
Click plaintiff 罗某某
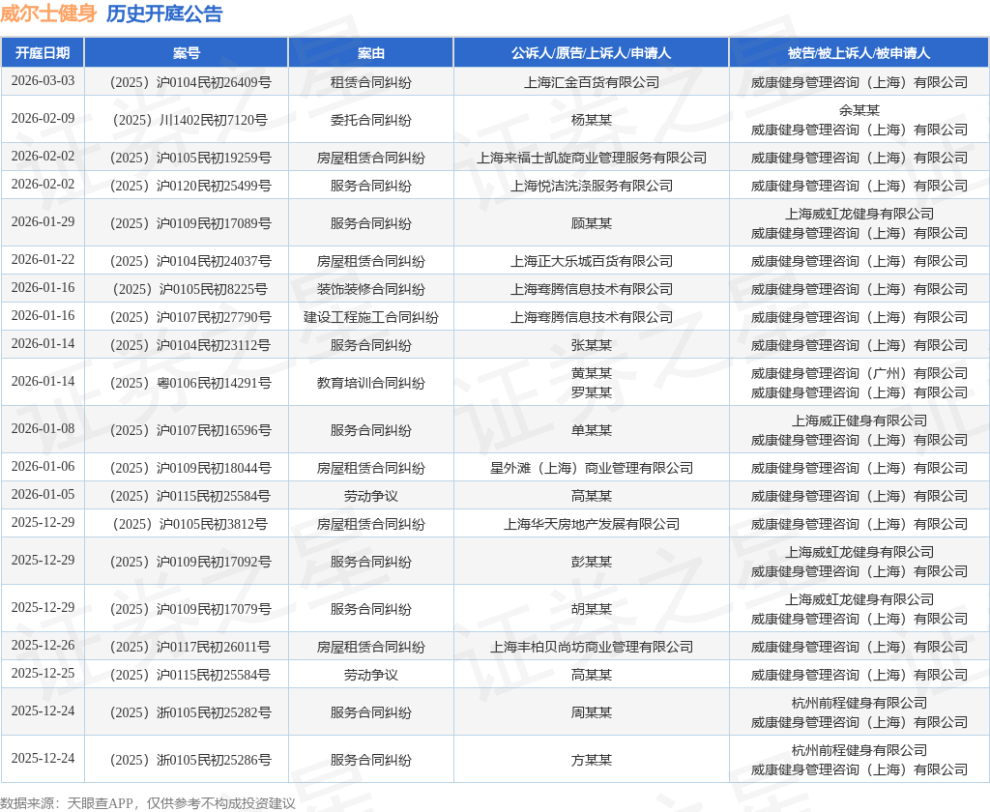point(592,392)
